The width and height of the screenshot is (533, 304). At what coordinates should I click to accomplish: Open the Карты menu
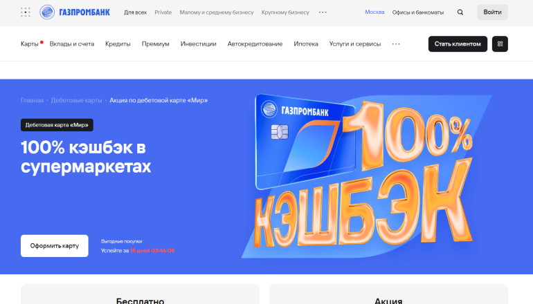tap(30, 44)
